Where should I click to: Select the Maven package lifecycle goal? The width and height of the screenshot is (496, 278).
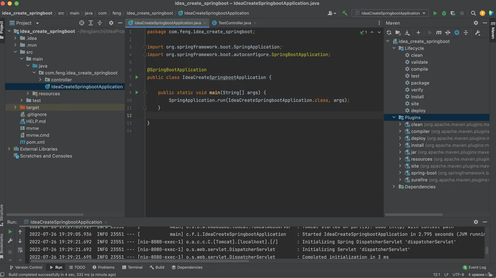click(420, 83)
